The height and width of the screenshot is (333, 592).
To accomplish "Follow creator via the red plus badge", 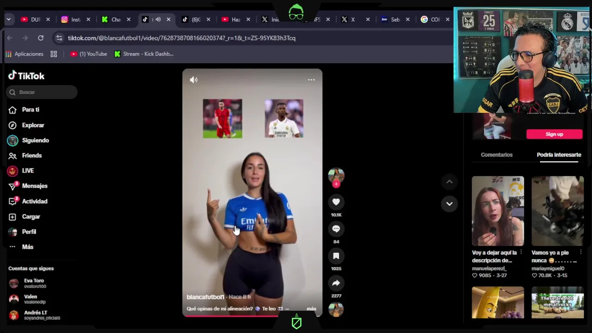I will coord(336,184).
